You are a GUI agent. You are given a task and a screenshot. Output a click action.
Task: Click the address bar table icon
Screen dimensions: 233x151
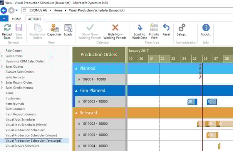24,10
